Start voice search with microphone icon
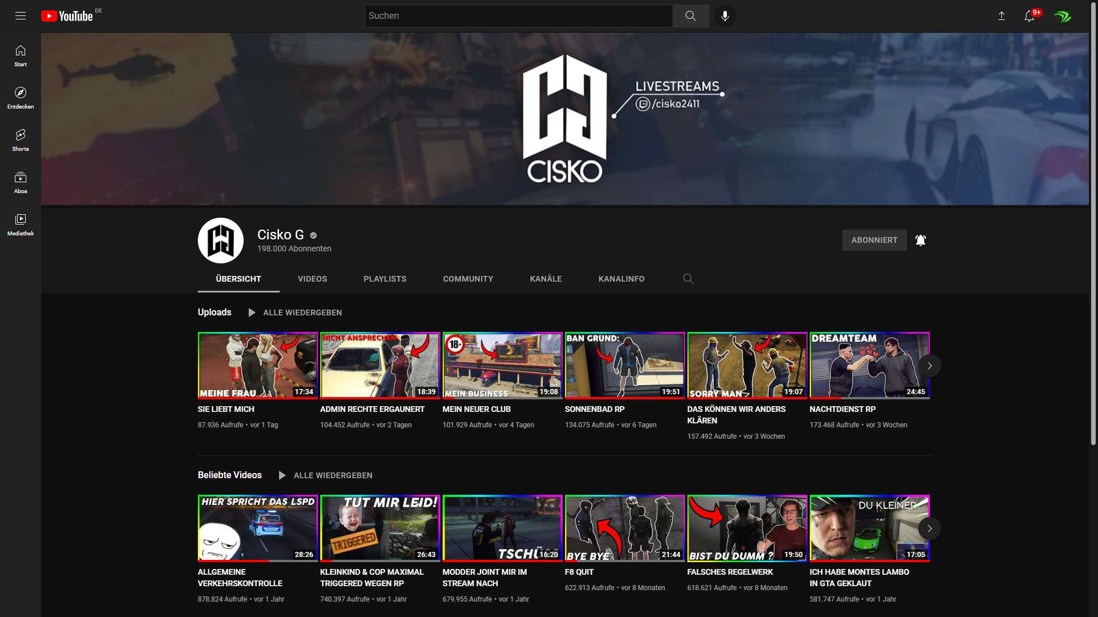 (x=725, y=16)
